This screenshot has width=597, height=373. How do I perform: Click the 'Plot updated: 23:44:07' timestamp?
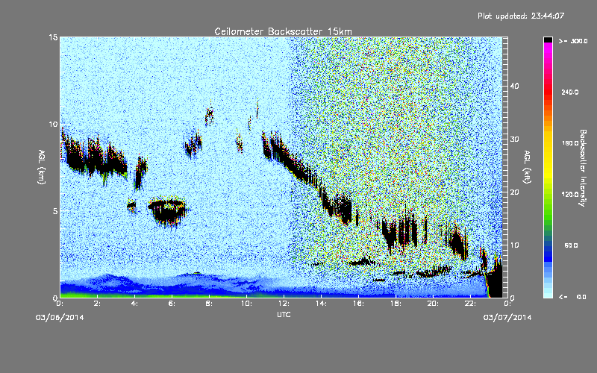[x=521, y=16]
